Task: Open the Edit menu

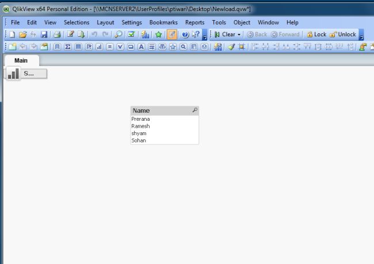Action: coord(32,22)
